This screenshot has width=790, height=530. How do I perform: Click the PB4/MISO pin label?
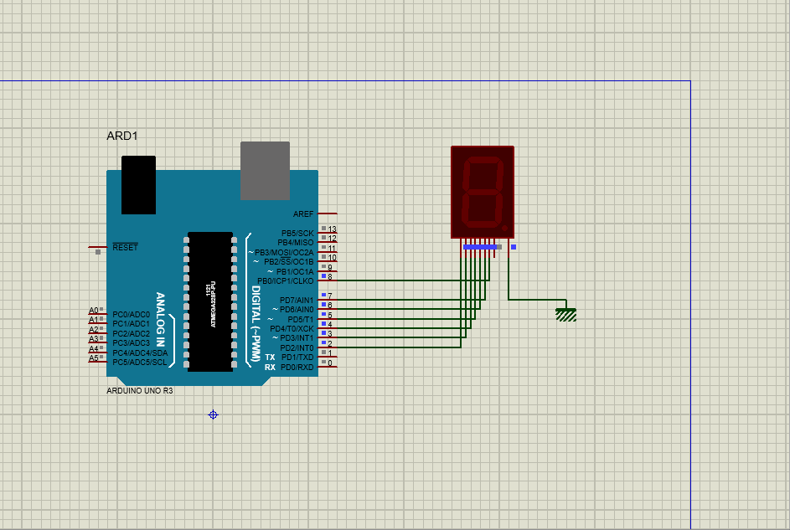pyautogui.click(x=295, y=242)
